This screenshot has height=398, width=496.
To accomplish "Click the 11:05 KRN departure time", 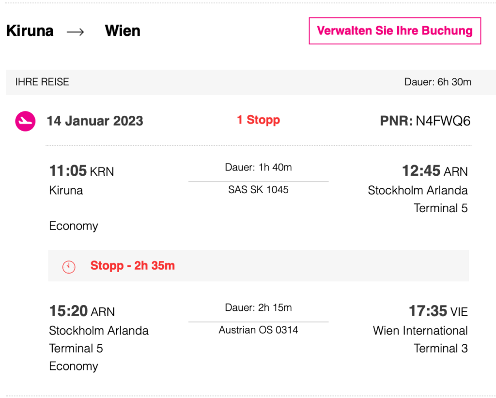I will 81,171.
